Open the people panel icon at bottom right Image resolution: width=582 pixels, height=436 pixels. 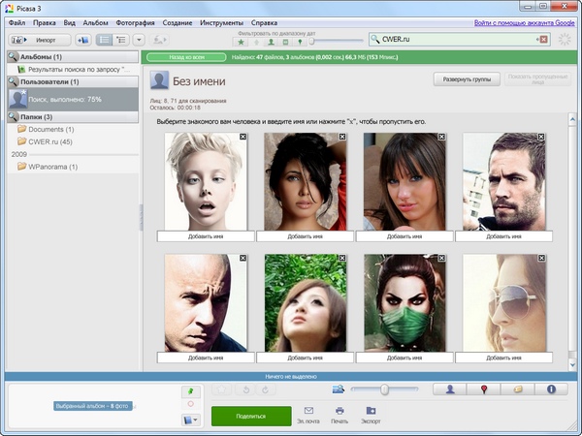451,389
